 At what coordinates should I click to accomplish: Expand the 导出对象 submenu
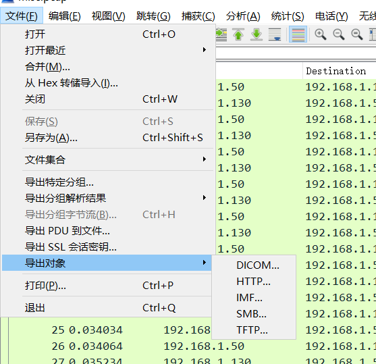point(107,263)
